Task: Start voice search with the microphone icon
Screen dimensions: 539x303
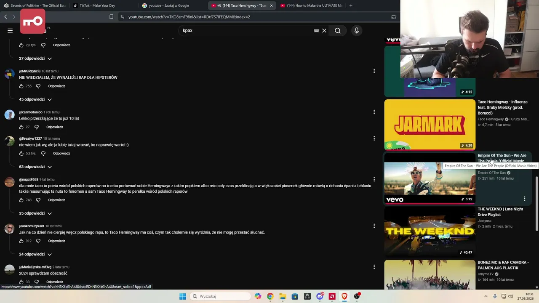Action: click(x=357, y=30)
